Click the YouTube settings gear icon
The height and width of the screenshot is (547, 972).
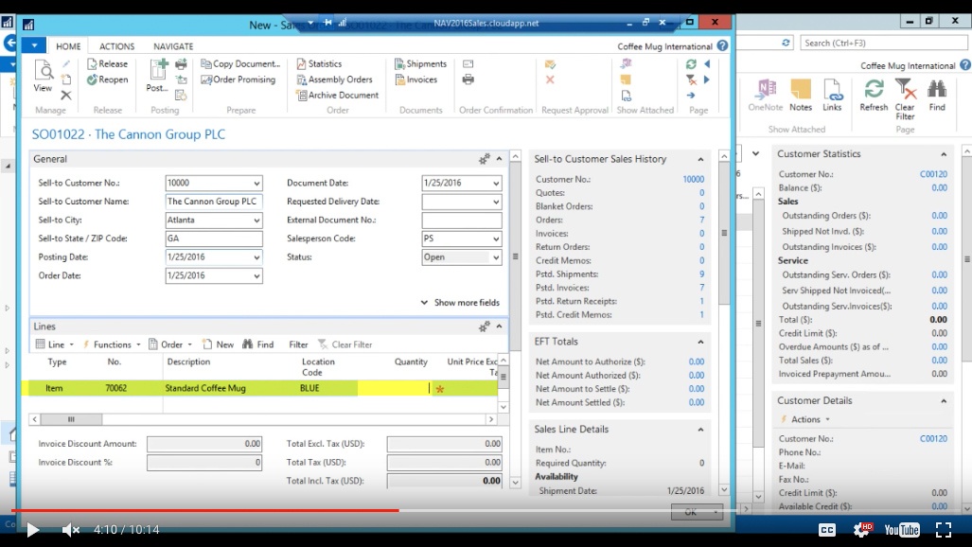(861, 530)
